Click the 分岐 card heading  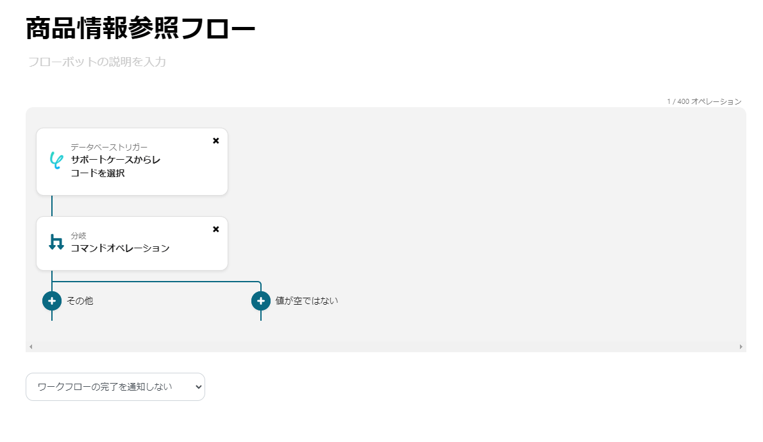pyautogui.click(x=78, y=235)
